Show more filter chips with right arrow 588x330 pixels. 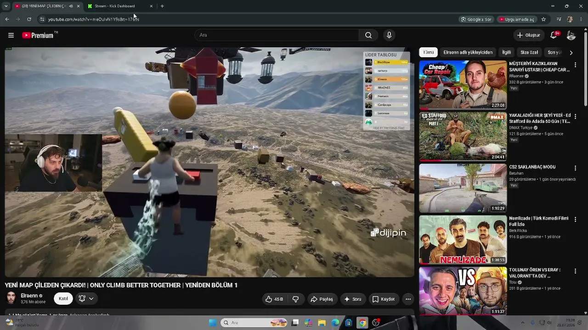tap(571, 53)
